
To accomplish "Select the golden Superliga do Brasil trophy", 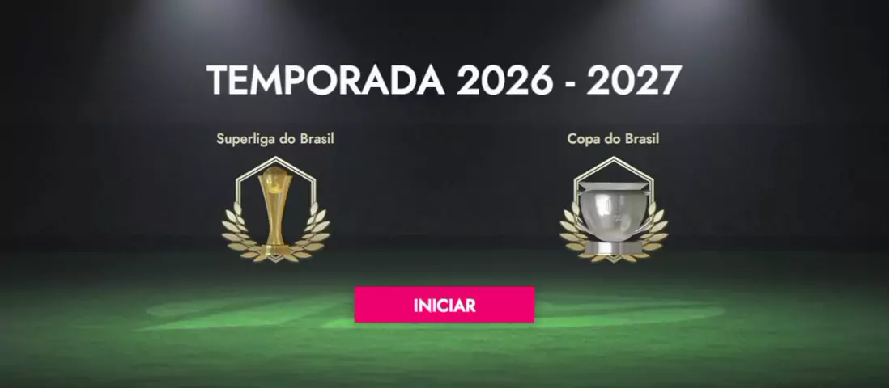I will pyautogui.click(x=275, y=209).
